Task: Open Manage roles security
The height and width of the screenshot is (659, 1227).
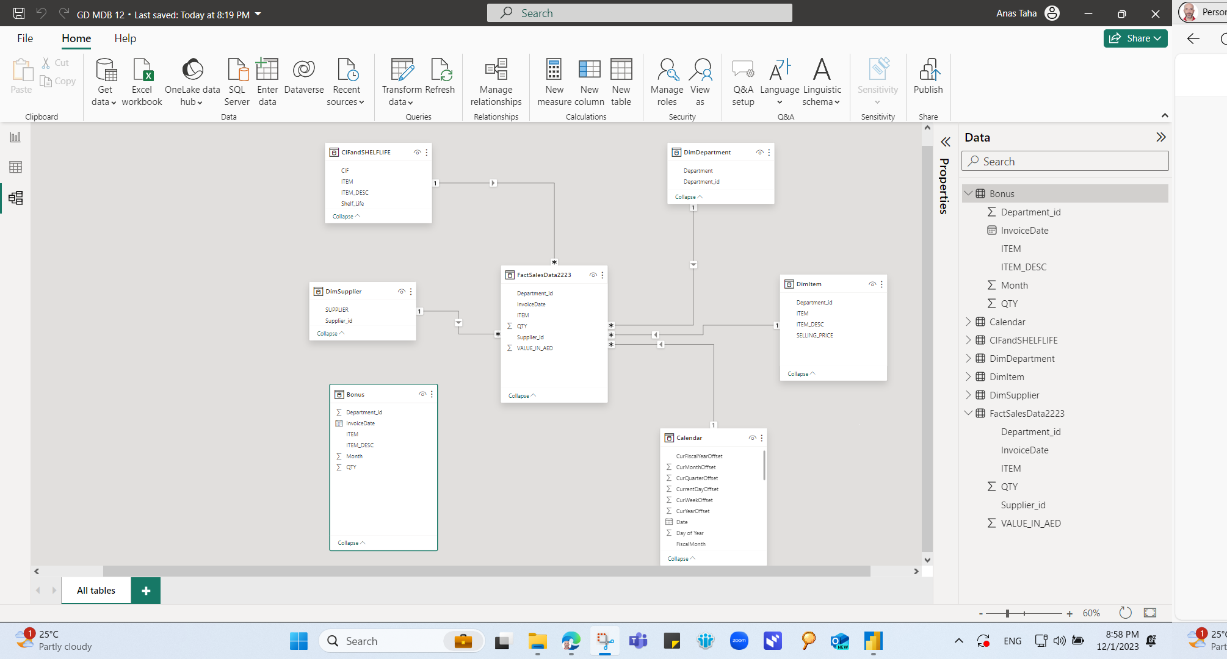Action: [x=667, y=82]
